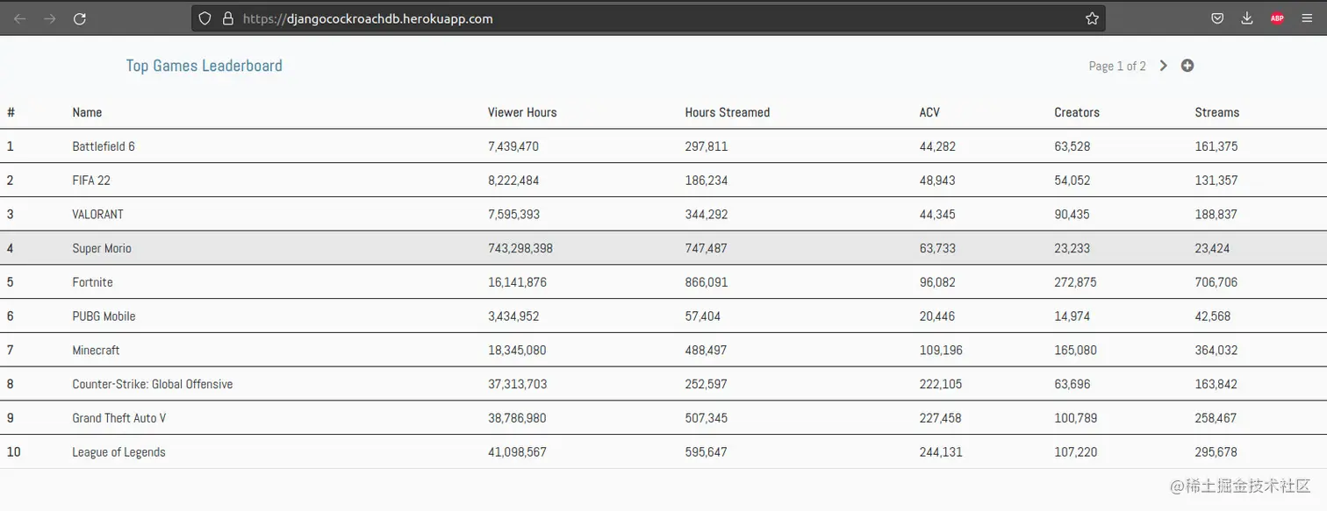Click hours streamed value 57,404
Viewport: 1327px width, 511px height.
click(703, 316)
